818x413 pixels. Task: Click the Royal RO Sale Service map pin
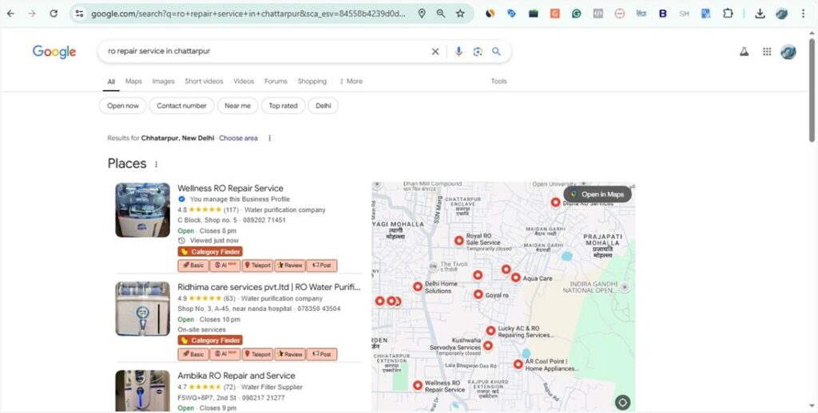pos(459,241)
